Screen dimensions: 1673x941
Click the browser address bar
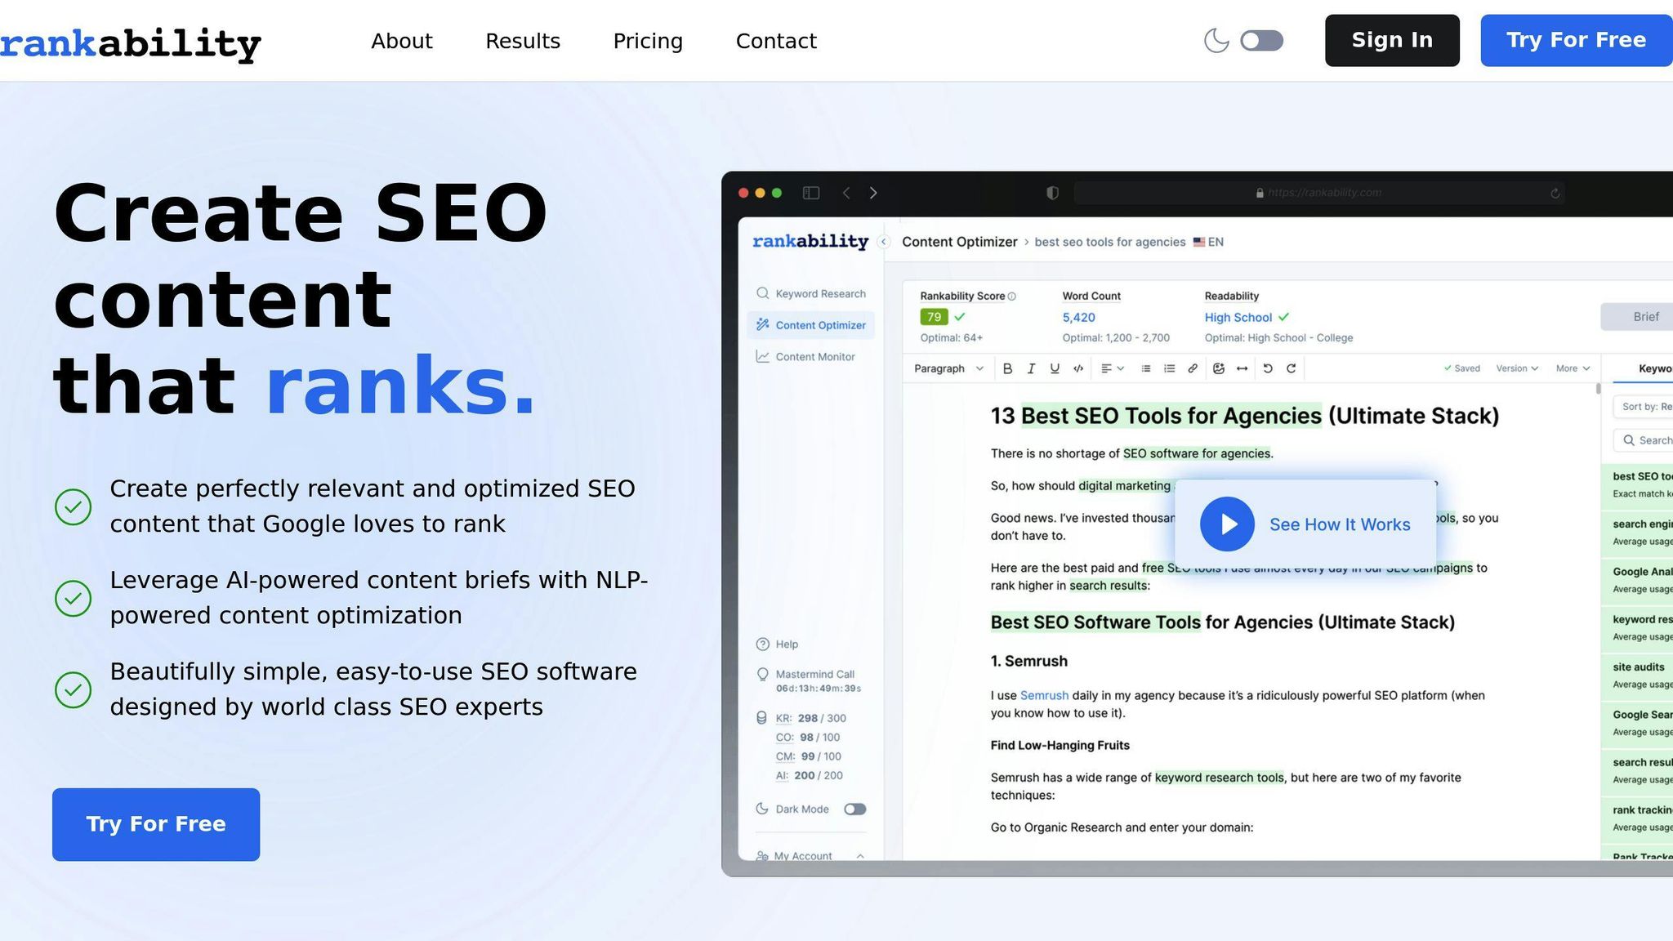pyautogui.click(x=1318, y=193)
